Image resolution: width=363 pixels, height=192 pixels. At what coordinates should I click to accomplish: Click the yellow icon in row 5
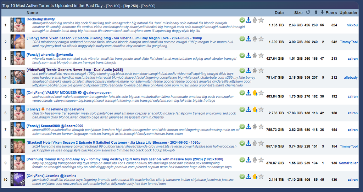[x=255, y=93]
